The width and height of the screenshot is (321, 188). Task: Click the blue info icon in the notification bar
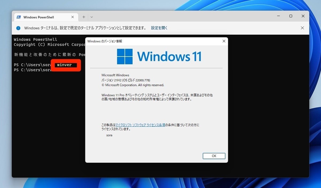18,28
